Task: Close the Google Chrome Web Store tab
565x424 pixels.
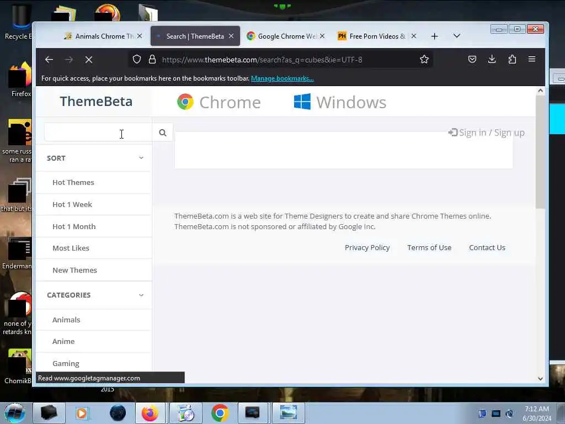Action: [322, 36]
